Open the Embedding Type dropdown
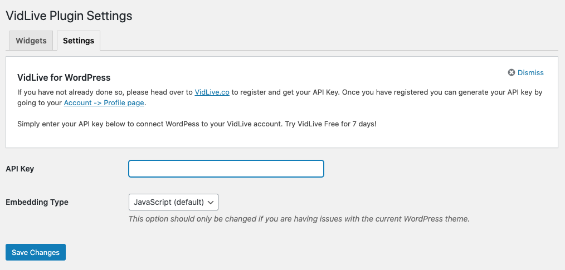The height and width of the screenshot is (270, 565). point(173,202)
